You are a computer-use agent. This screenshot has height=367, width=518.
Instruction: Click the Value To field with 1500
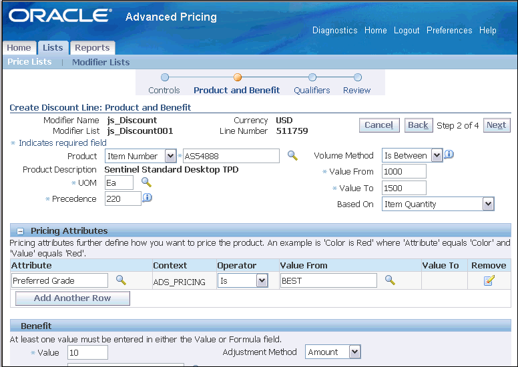coord(404,188)
